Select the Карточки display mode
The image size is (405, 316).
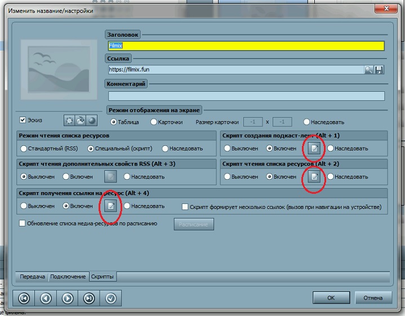click(x=153, y=122)
